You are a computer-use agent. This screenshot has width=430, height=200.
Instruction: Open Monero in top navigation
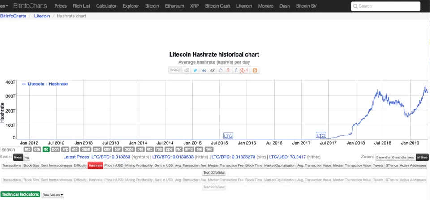266,6
